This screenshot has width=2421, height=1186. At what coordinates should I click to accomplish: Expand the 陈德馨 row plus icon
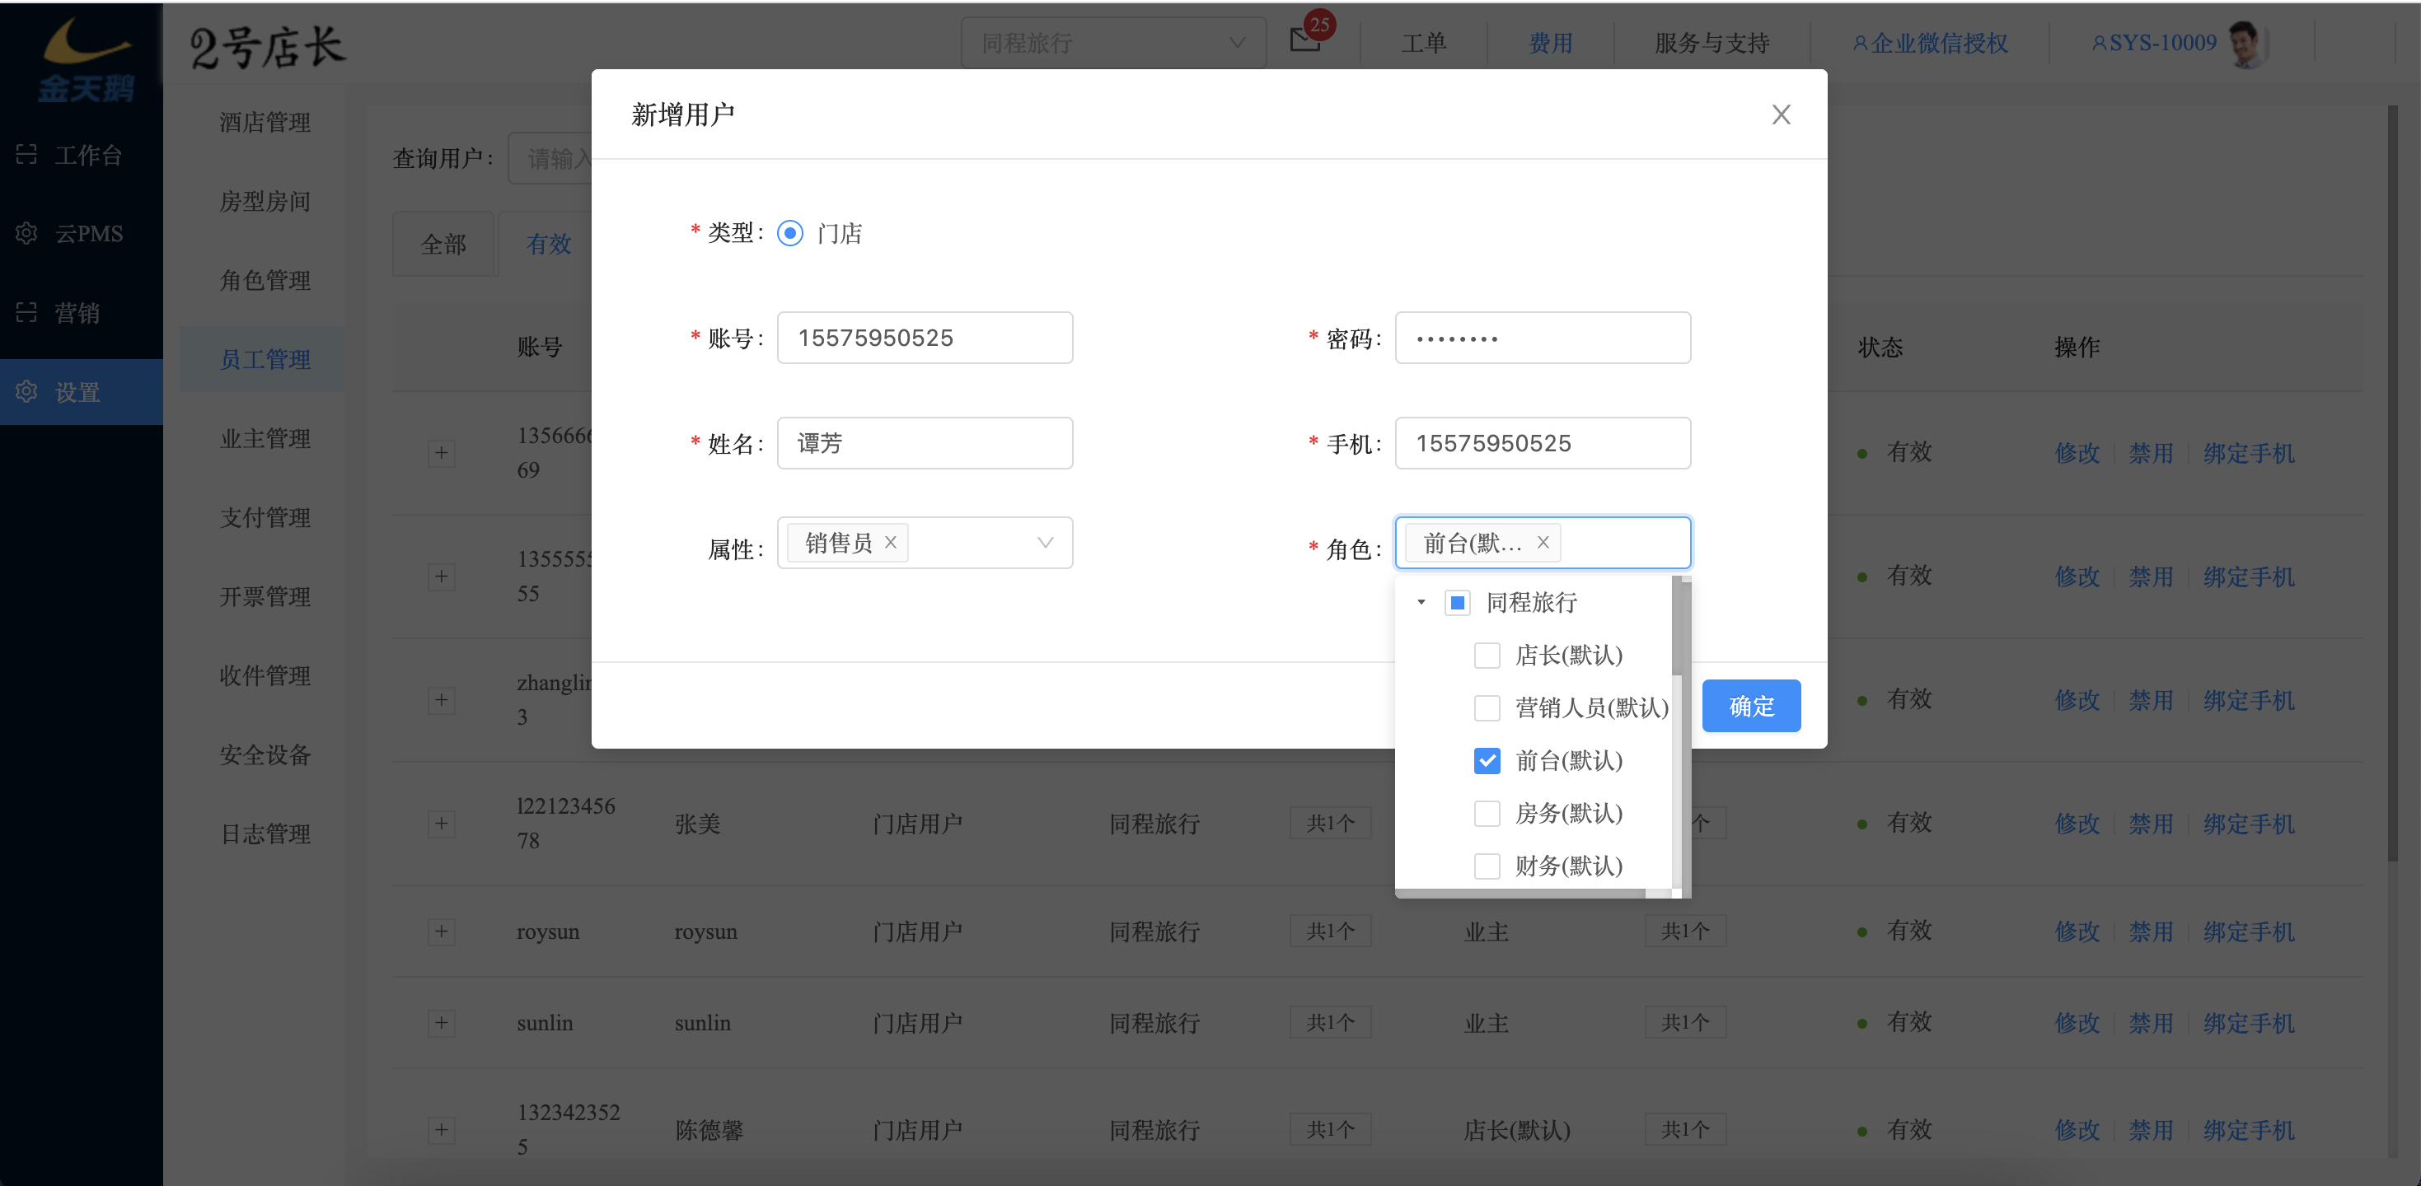click(441, 1130)
